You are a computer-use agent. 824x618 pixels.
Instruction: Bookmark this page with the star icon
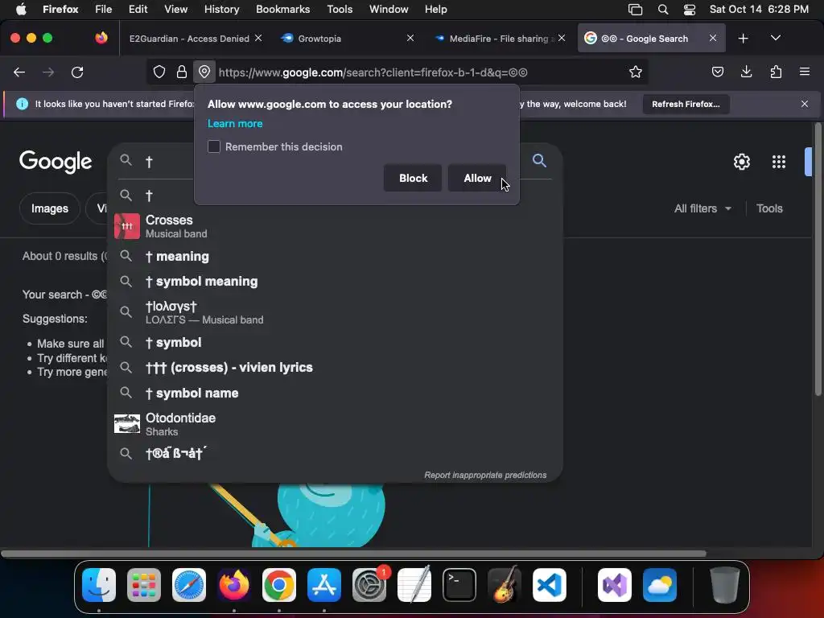tap(636, 72)
